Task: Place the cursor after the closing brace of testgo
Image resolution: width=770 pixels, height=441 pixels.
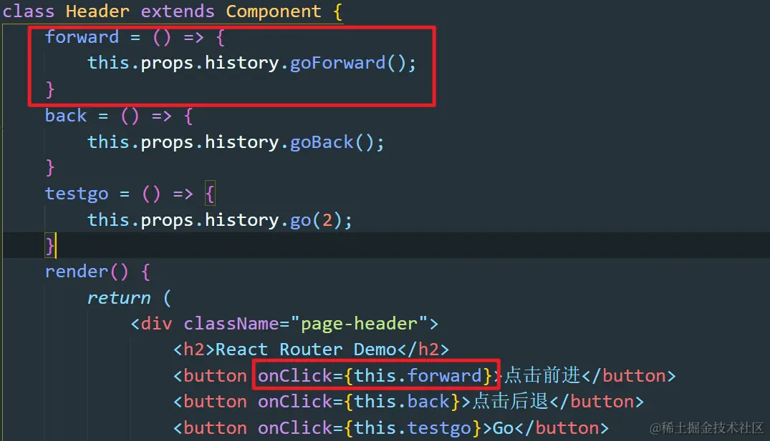Action: tap(55, 245)
